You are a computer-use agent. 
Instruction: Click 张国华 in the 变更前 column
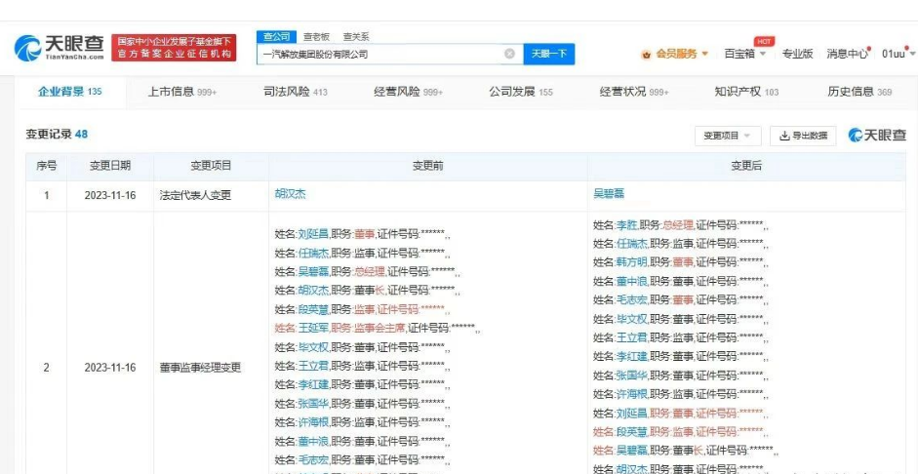(312, 403)
